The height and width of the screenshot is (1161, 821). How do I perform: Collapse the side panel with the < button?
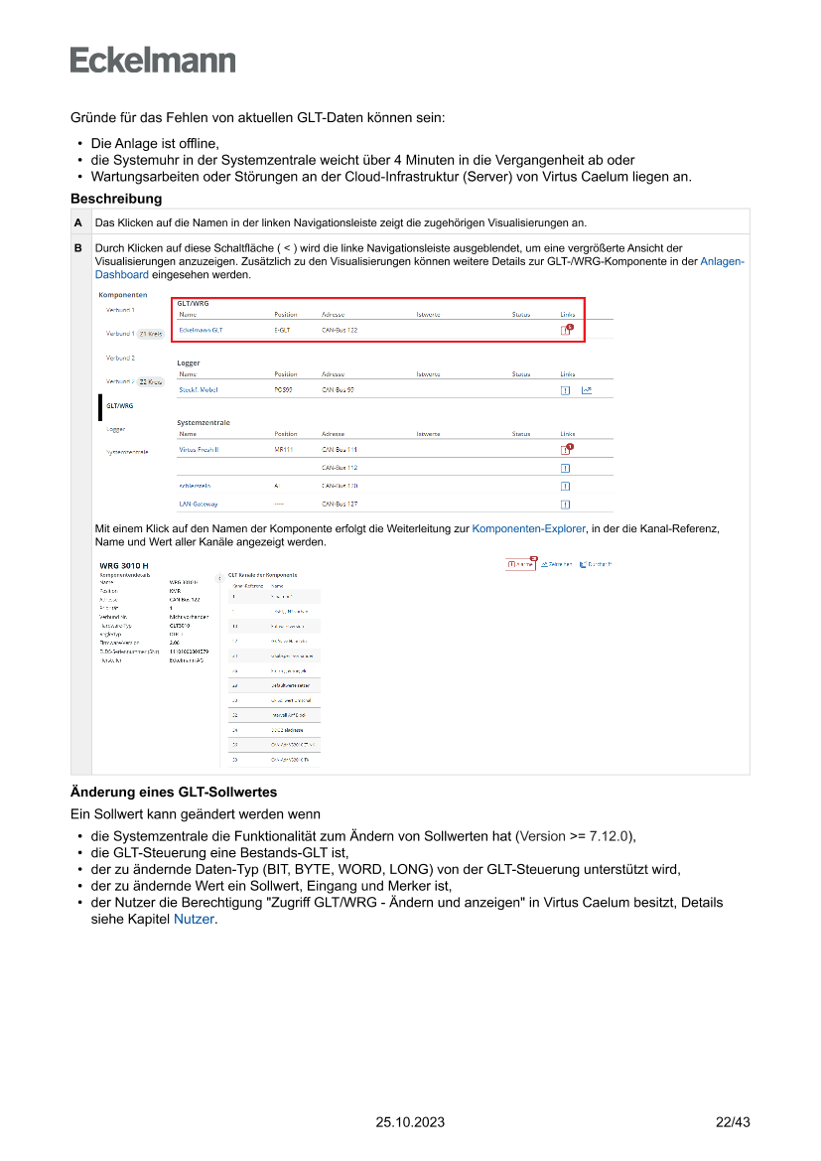[218, 577]
